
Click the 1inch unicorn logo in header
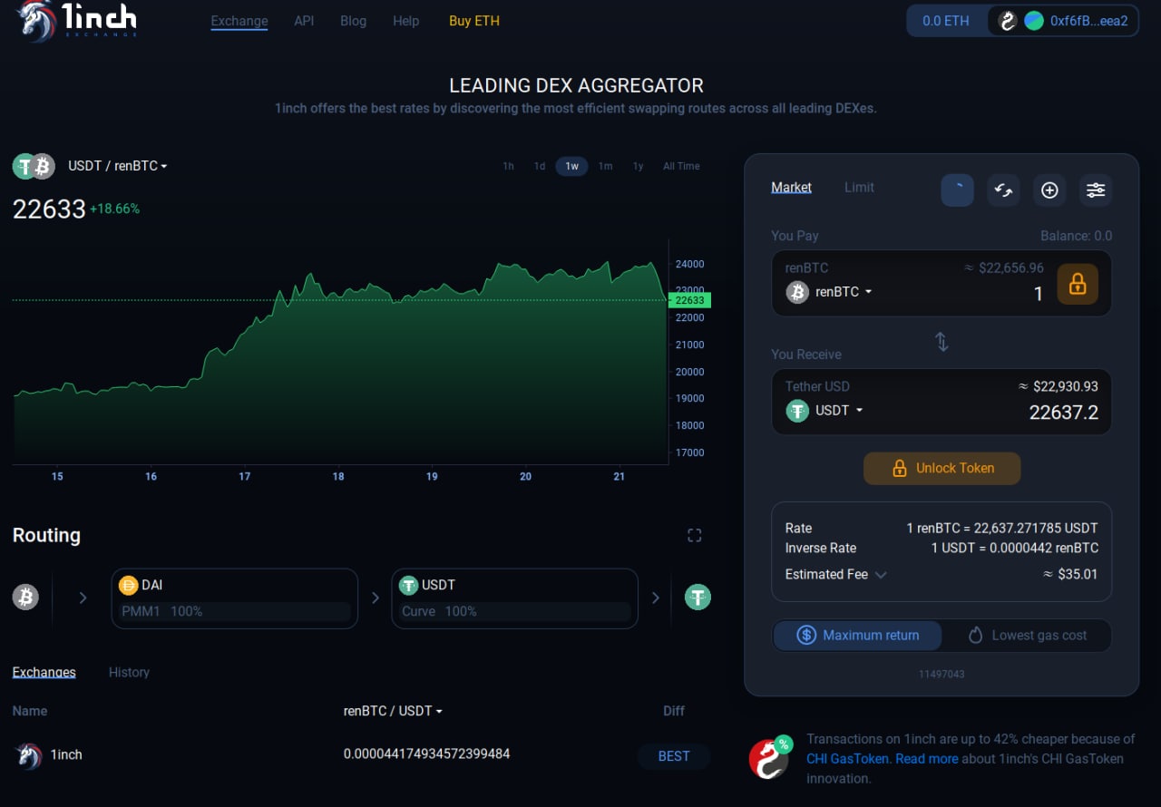(77, 21)
